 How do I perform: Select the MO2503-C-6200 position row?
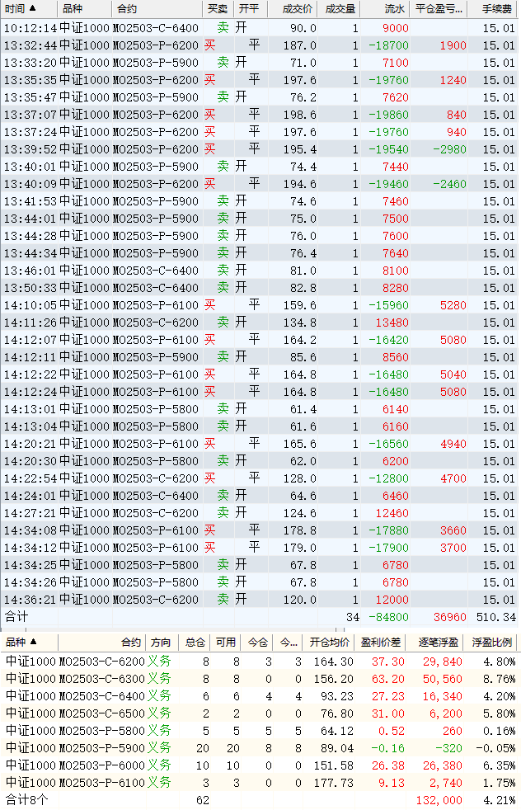click(260, 662)
